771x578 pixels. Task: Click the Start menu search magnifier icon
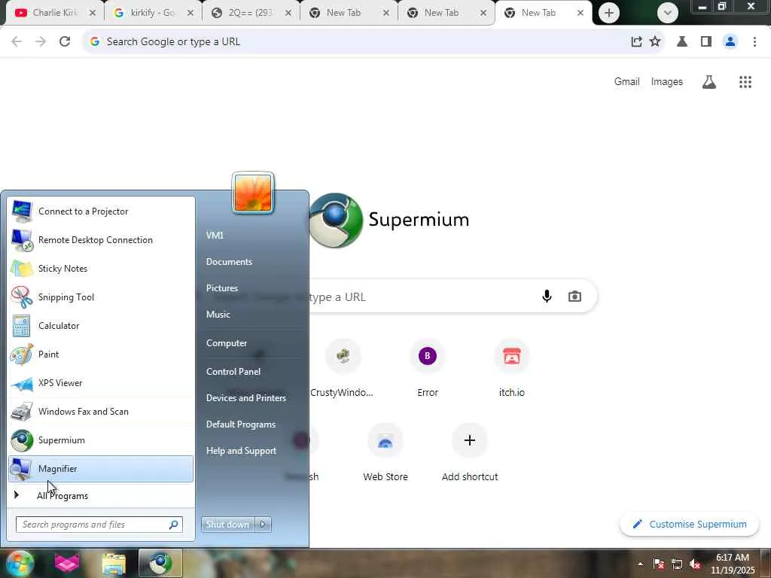174,525
